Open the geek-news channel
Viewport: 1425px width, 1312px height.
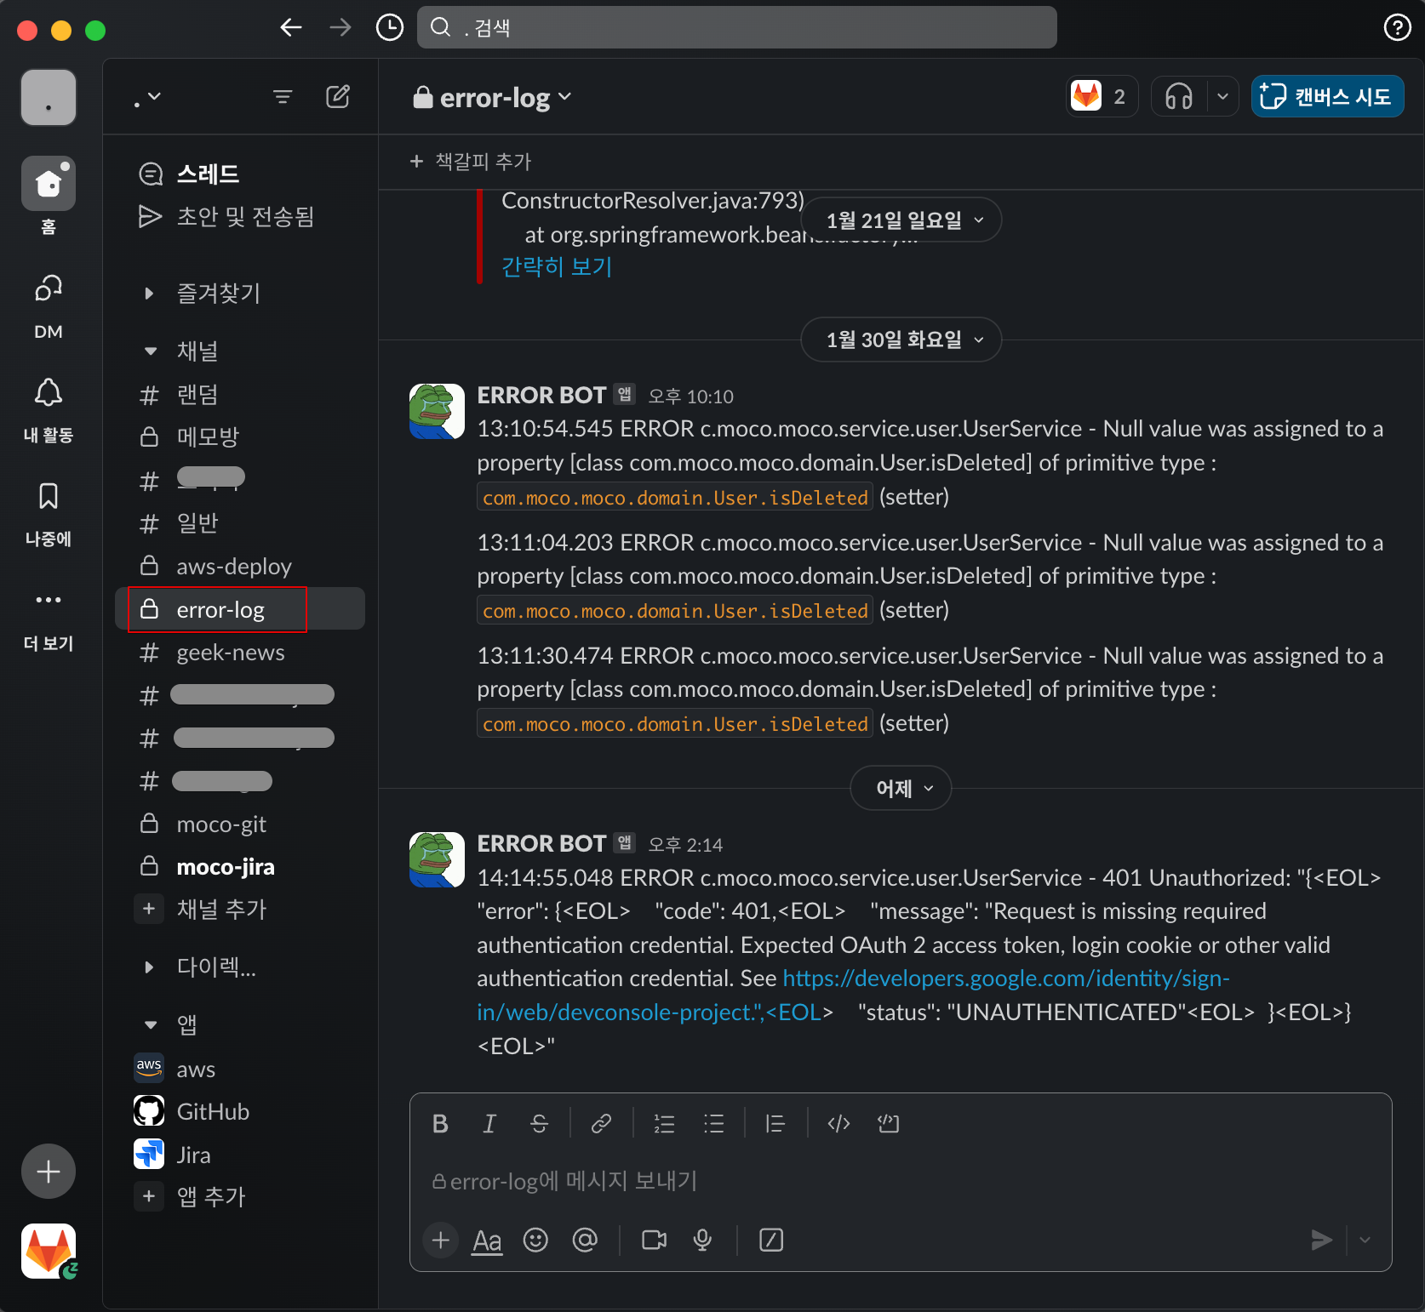click(240, 653)
